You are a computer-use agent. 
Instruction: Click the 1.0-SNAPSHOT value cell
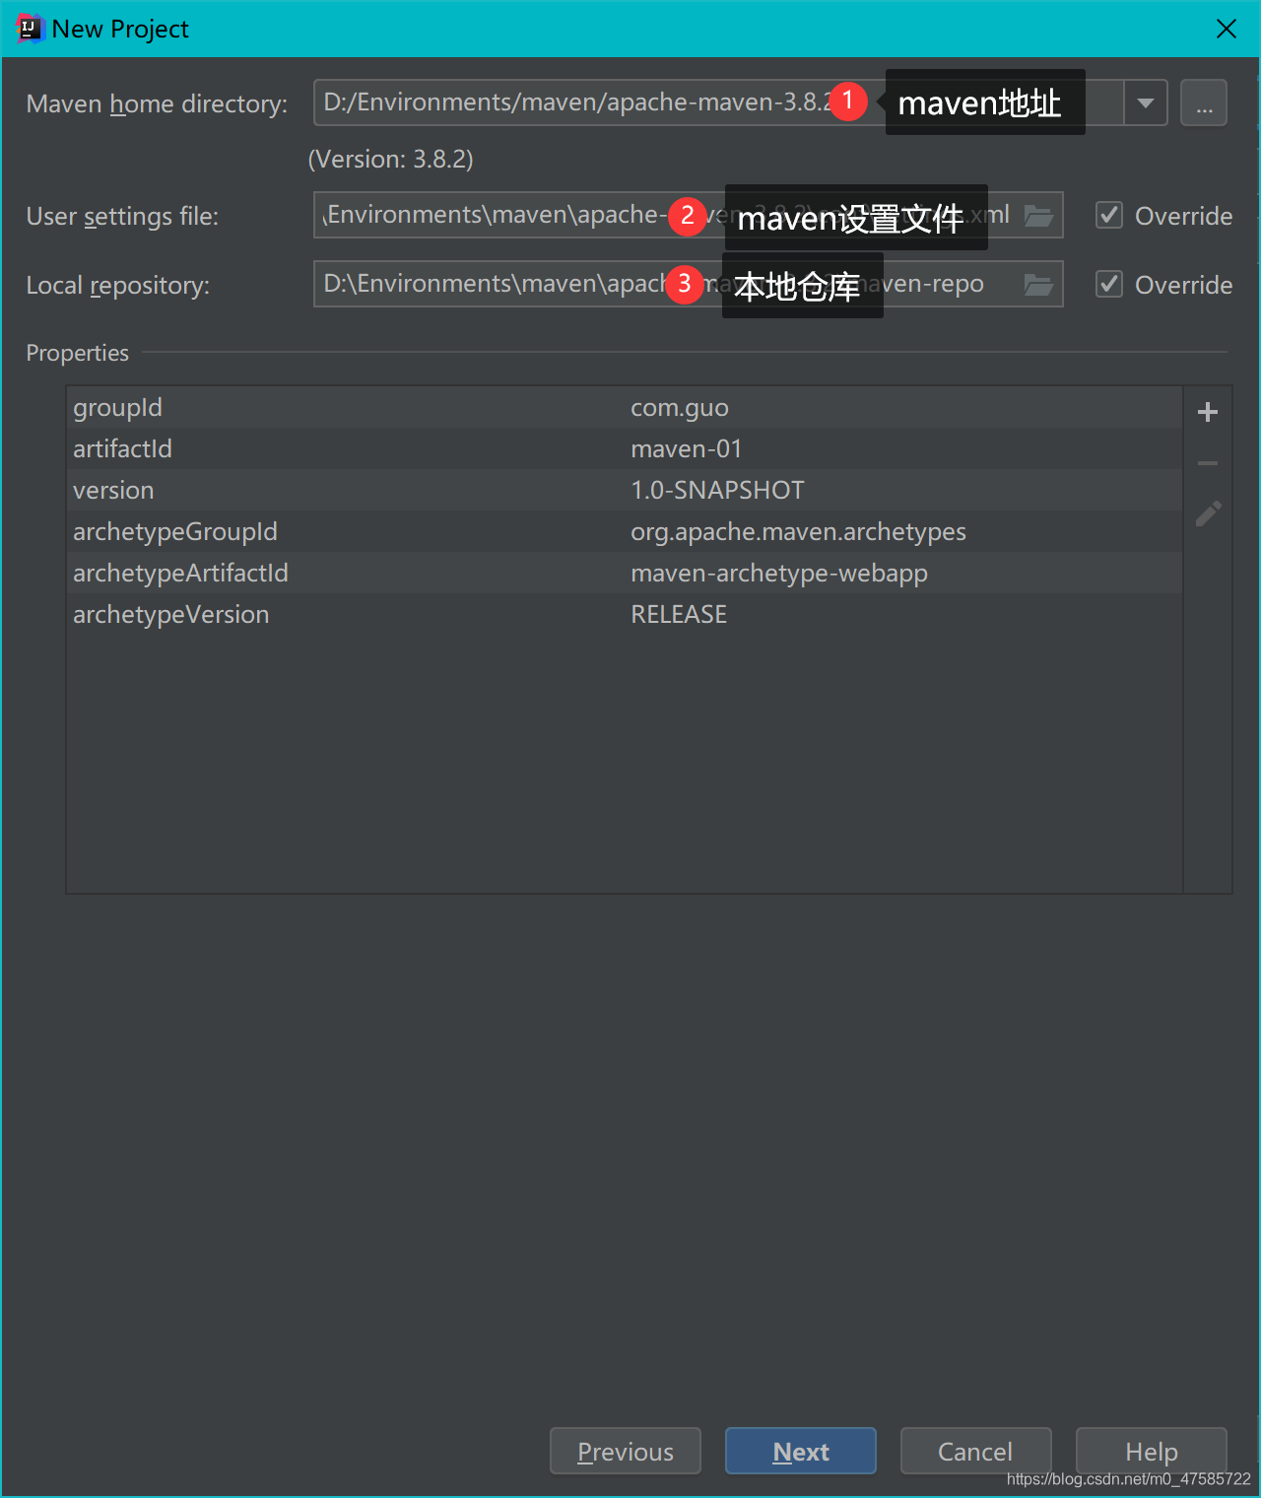pos(717,490)
